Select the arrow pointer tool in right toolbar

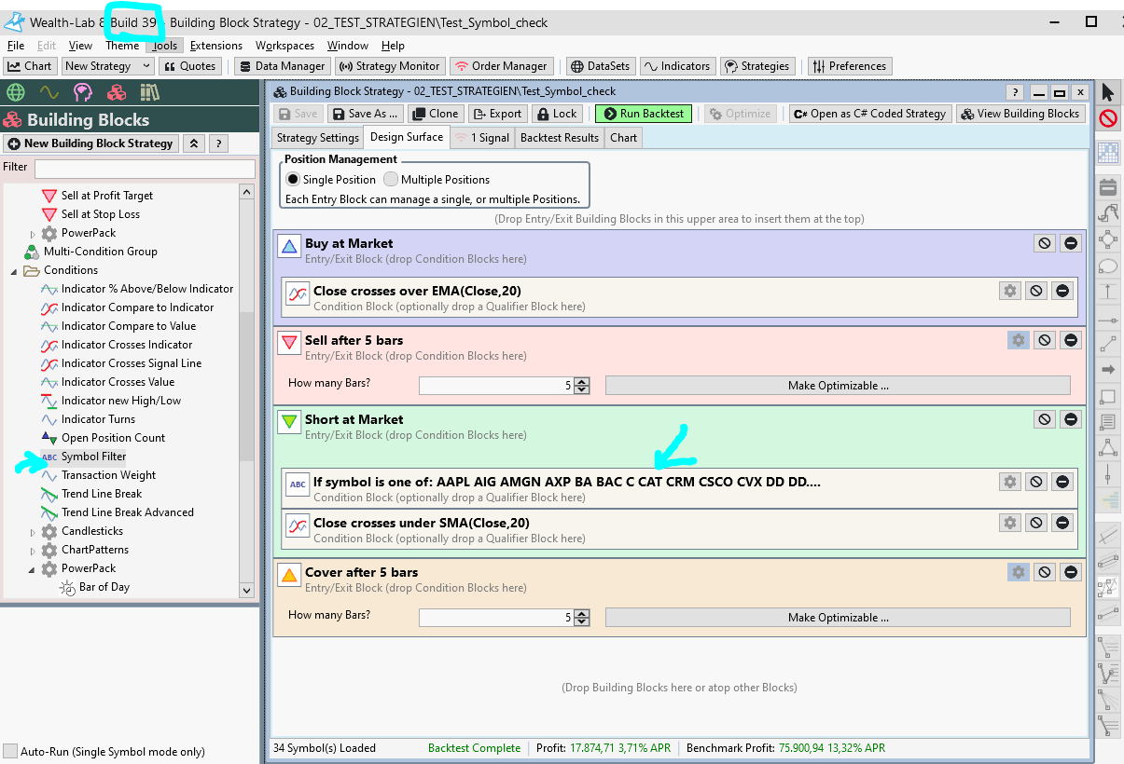click(x=1108, y=92)
